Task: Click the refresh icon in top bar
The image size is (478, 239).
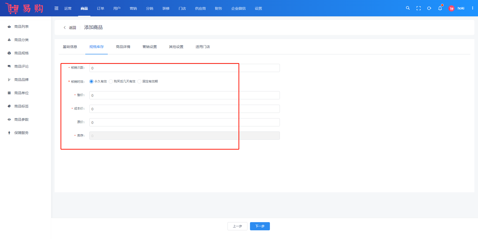Action: (429, 8)
